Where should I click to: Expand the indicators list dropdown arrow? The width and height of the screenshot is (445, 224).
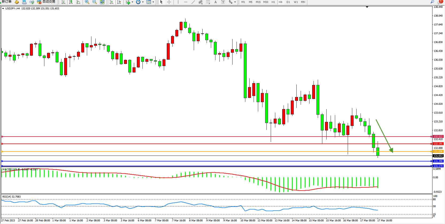click(x=132, y=2)
